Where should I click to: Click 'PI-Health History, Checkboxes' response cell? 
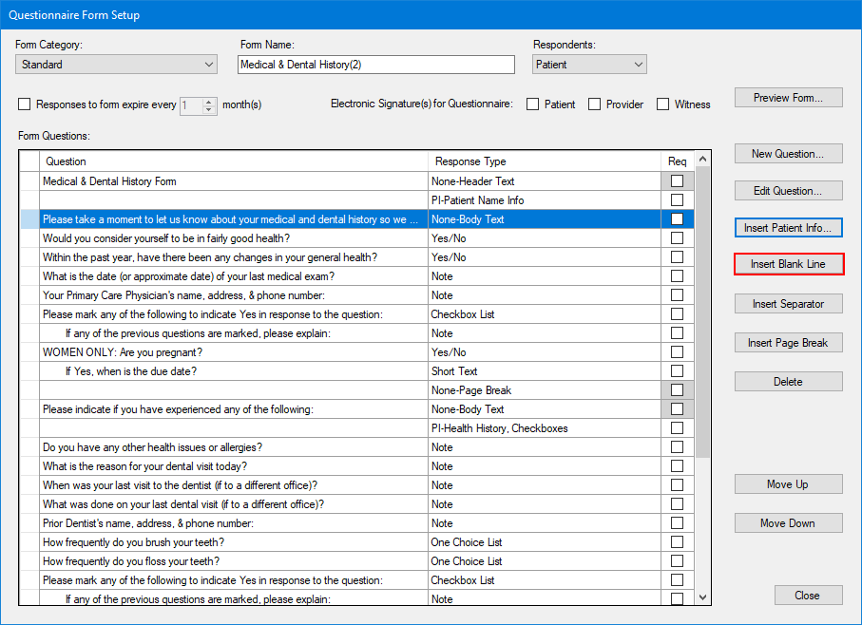(545, 428)
